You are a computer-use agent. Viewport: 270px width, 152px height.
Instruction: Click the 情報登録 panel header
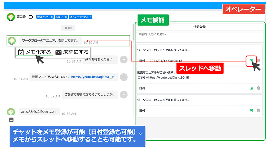coord(200,27)
